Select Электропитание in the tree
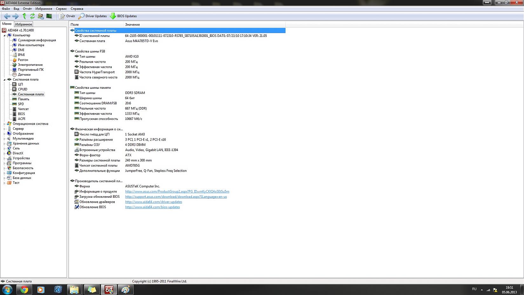 click(x=30, y=65)
